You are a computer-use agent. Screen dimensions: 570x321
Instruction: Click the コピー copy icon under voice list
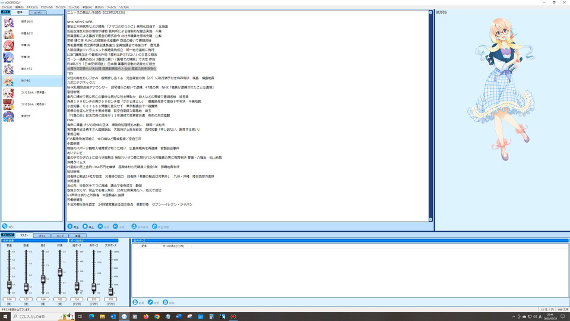click(5, 226)
